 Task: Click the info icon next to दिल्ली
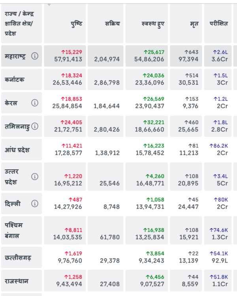point(35,204)
